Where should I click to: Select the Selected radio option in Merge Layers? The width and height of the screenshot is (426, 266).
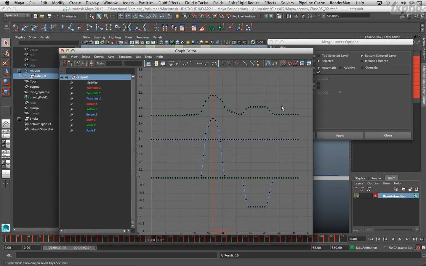pos(319,61)
